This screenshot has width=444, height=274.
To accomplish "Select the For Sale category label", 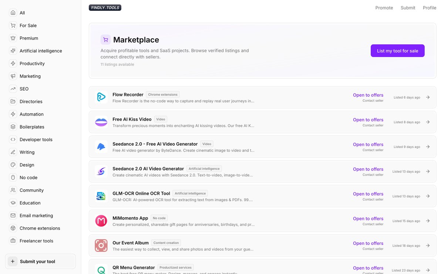I will point(28,26).
